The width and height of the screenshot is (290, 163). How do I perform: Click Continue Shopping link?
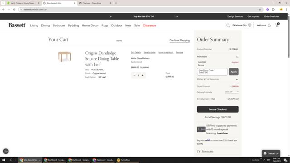179,40
